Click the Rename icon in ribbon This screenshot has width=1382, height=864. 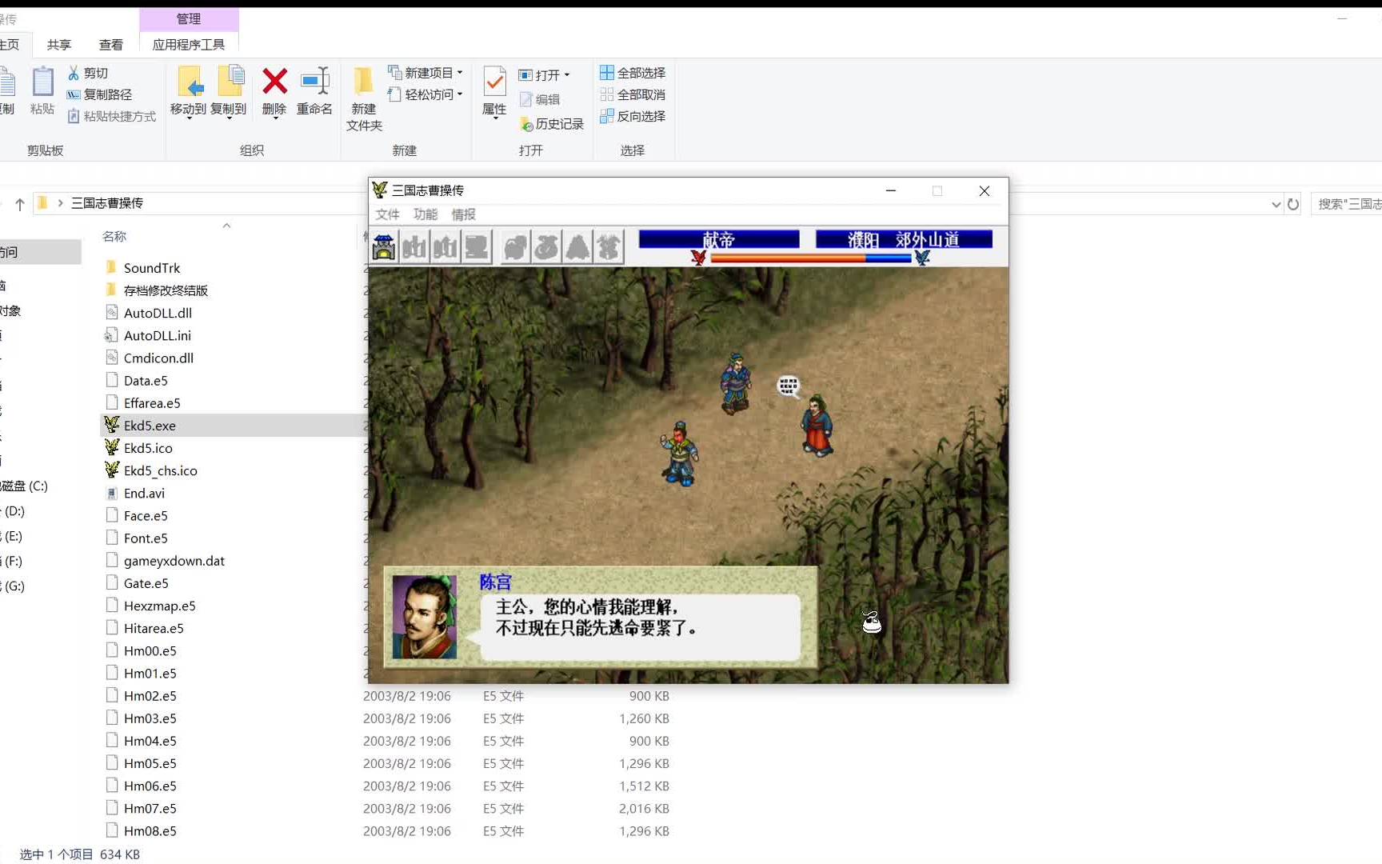point(314,81)
